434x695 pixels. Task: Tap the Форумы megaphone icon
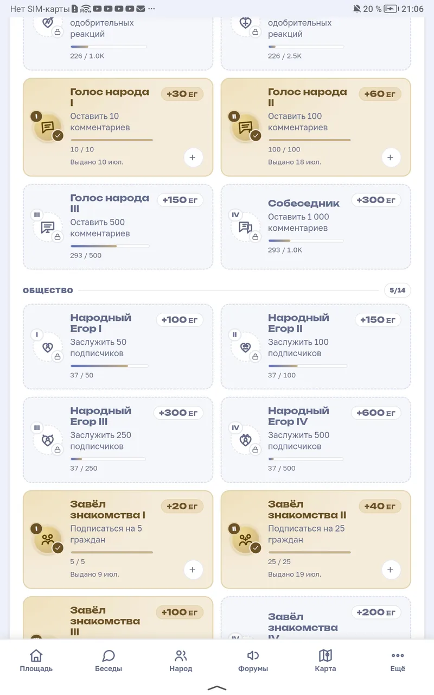[x=253, y=656]
